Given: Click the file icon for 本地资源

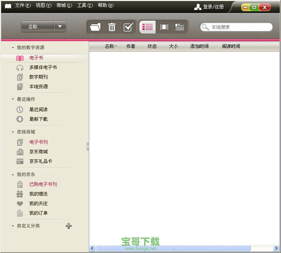Looking at the screenshot, I should (20, 87).
